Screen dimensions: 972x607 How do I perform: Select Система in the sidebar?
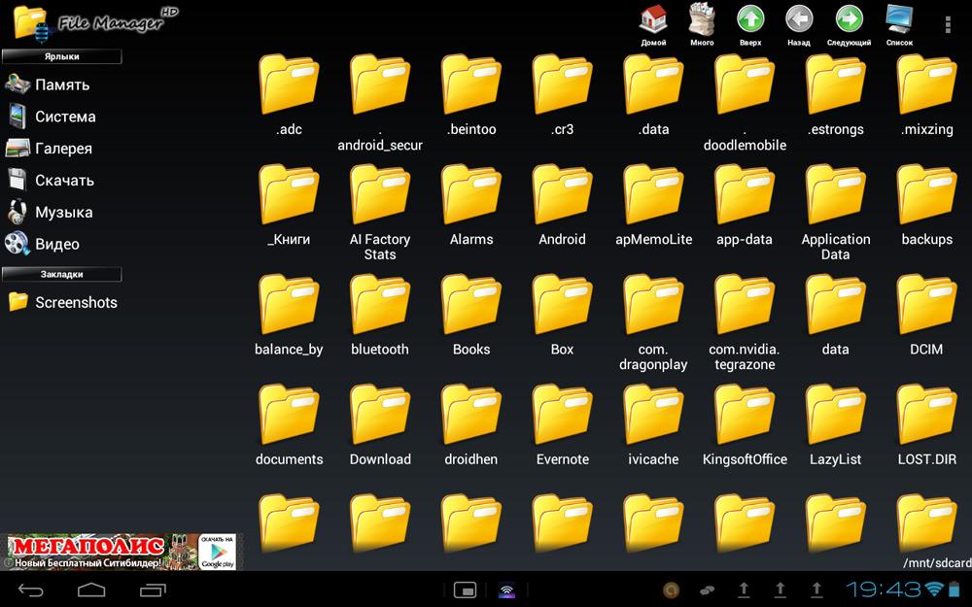tap(64, 117)
